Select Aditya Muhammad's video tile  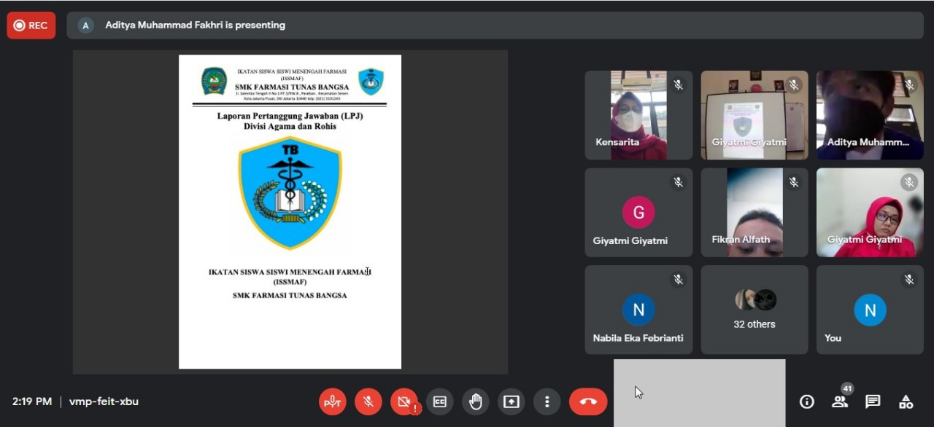(x=870, y=115)
